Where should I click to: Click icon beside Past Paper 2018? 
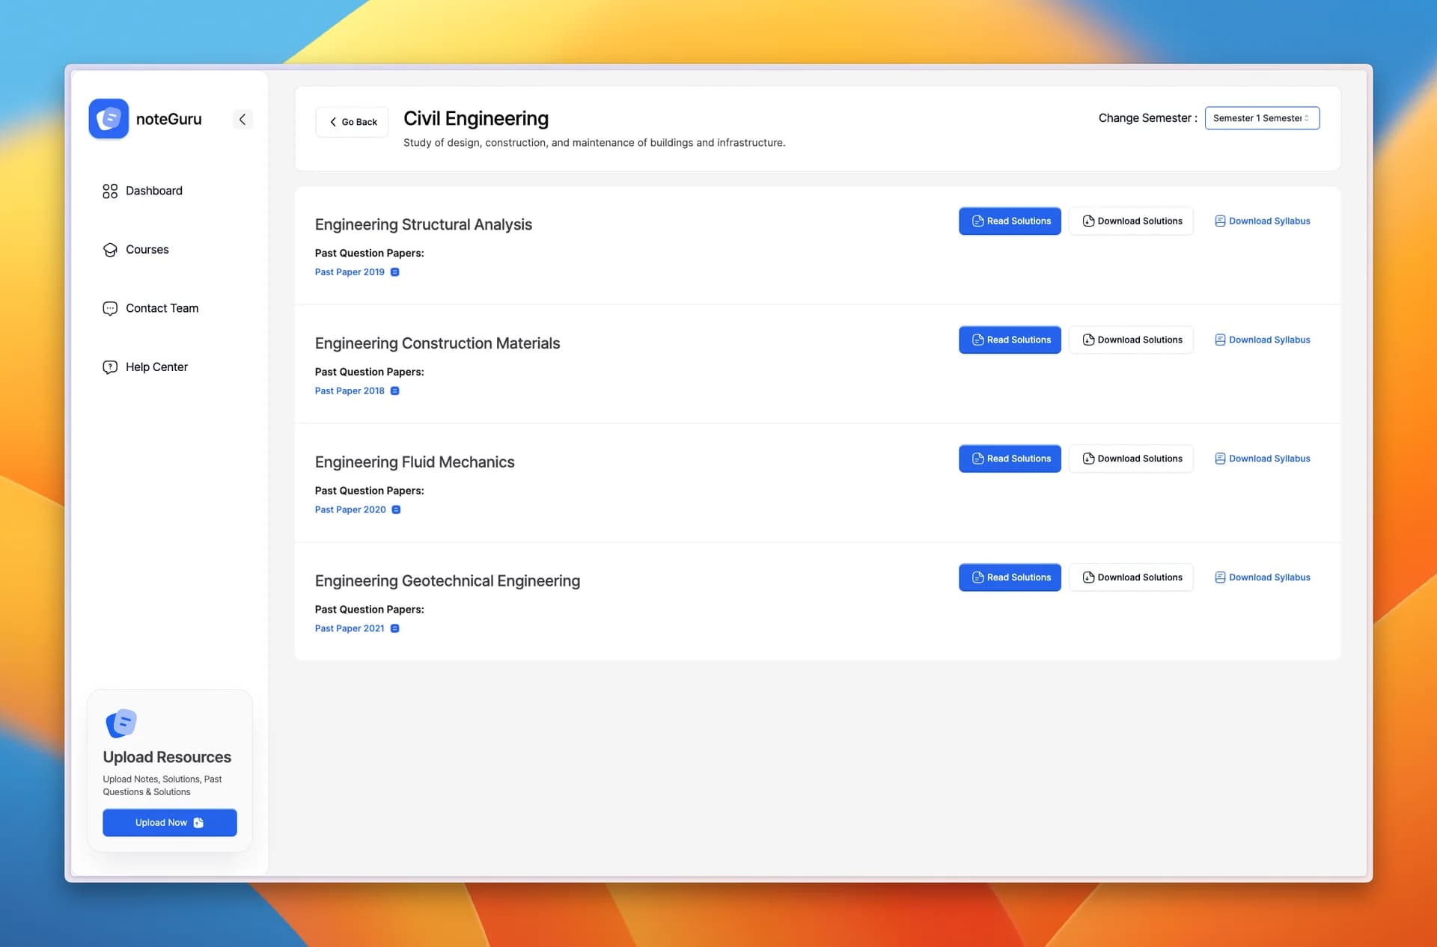pos(395,391)
